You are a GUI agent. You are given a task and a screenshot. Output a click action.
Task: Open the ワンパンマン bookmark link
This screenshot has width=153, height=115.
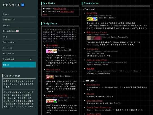coord(92,49)
